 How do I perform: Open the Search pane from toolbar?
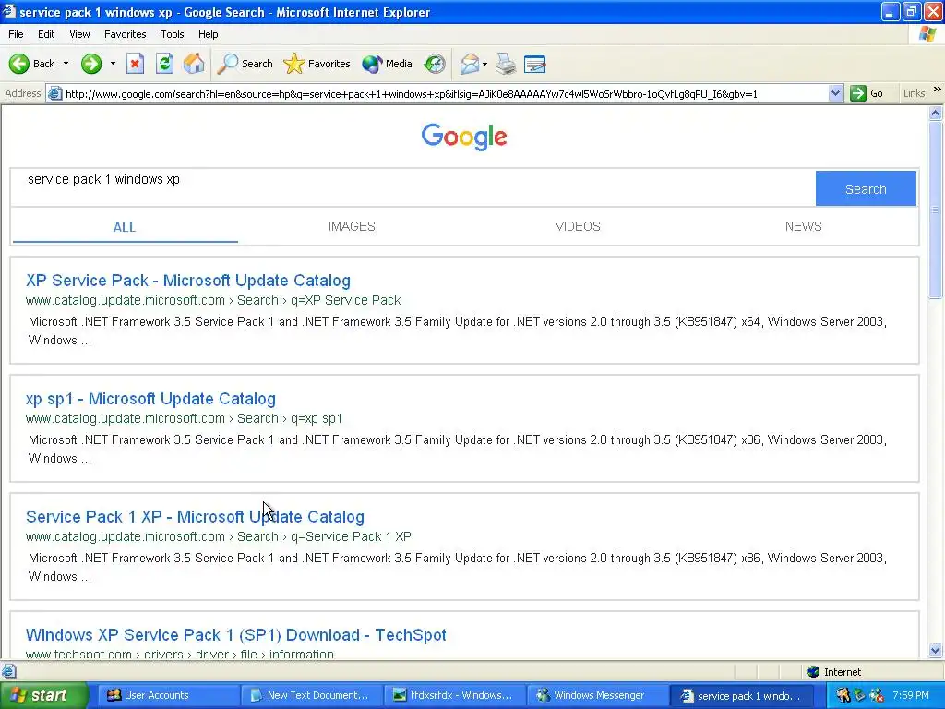245,64
